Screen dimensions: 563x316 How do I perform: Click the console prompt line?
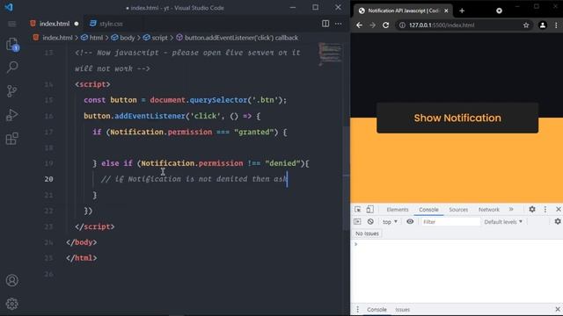click(x=456, y=244)
